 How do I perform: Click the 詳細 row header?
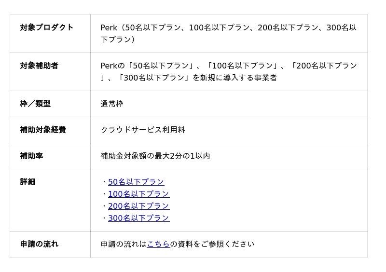[28, 182]
